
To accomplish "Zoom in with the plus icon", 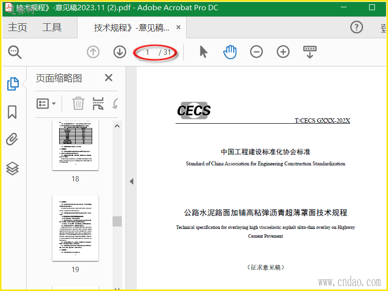I will point(283,52).
